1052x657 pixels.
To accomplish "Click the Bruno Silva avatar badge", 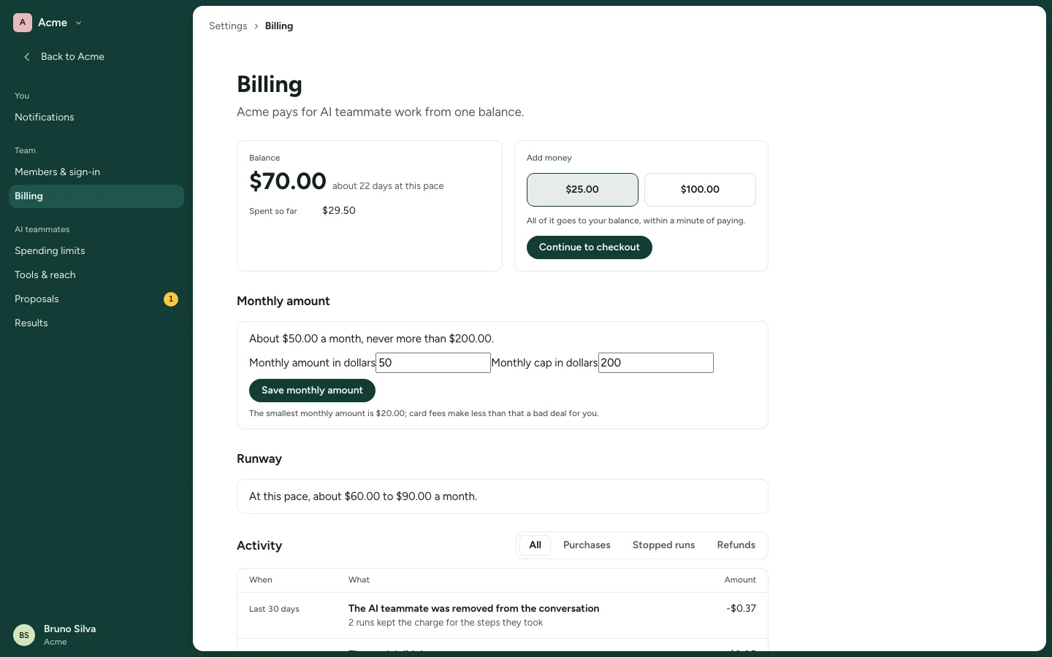I will (x=24, y=635).
